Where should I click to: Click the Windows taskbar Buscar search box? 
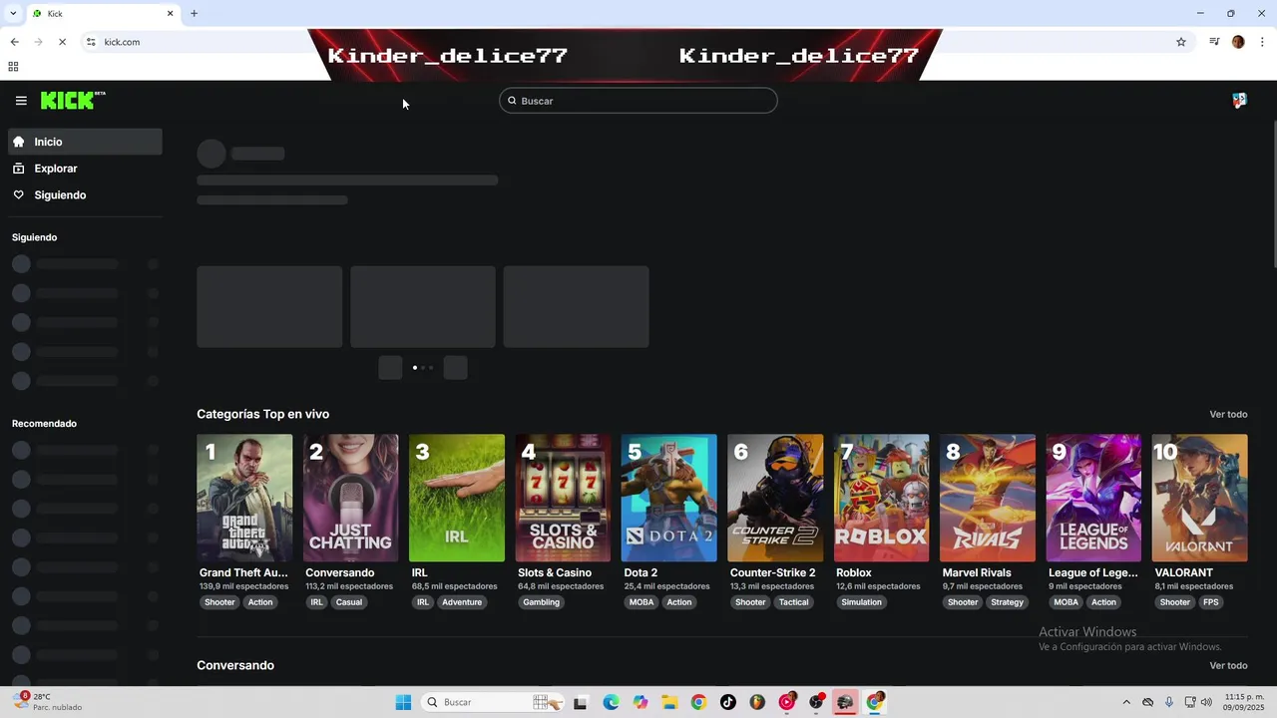pyautogui.click(x=494, y=702)
